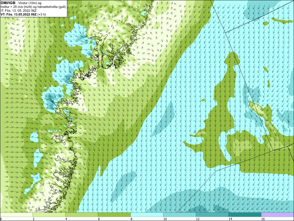
Task: Click the 6–8 m/s olive green legend swatch
Action: point(114,215)
